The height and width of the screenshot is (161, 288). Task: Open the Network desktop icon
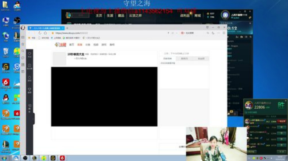coord(6,37)
